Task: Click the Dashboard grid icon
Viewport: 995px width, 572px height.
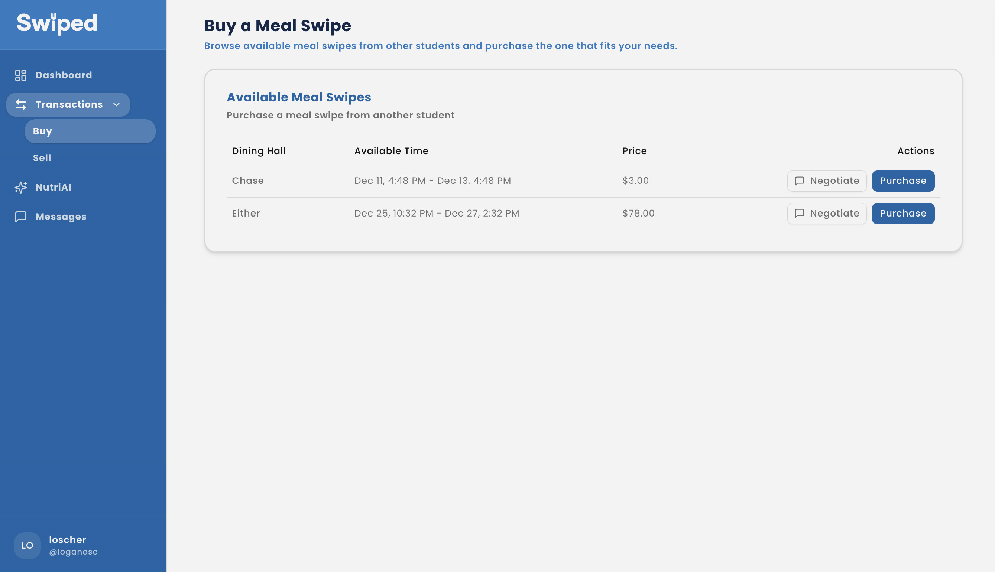Action: point(21,75)
